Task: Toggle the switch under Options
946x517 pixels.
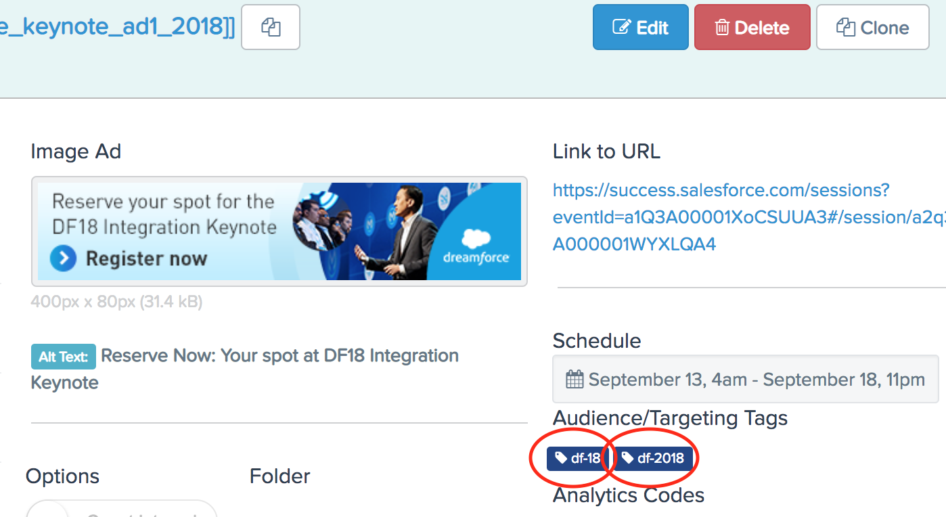Action: (47, 510)
